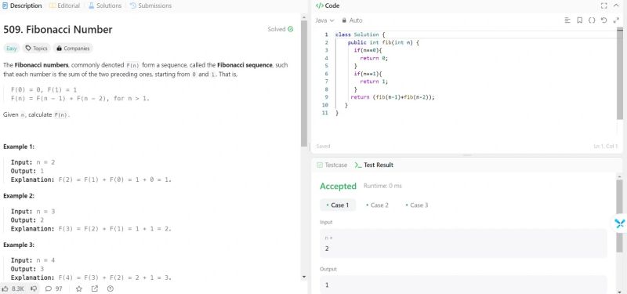This screenshot has height=294, width=627.
Task: Click the thumbs-up like icon
Action: [5, 289]
